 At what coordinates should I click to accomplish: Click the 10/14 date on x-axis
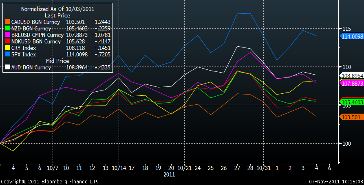point(119,168)
